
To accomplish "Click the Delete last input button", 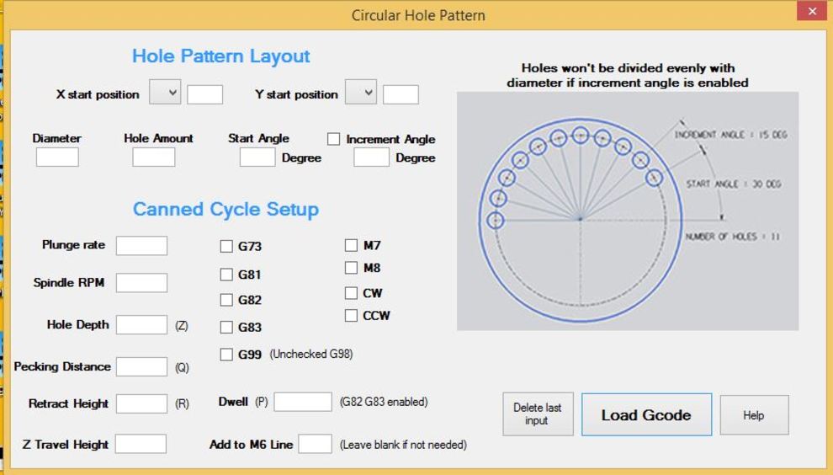I will (537, 414).
